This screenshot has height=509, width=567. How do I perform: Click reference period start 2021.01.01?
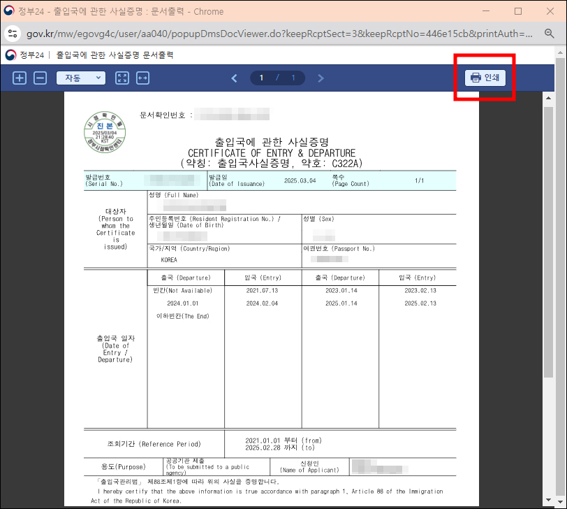[x=263, y=440]
